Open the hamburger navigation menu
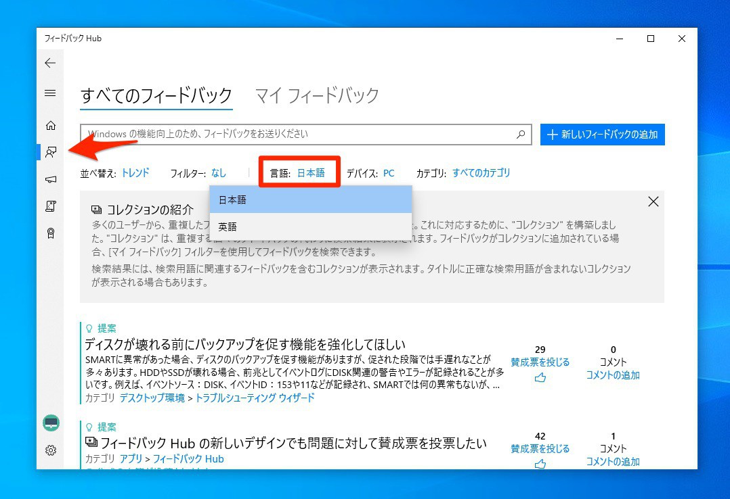The width and height of the screenshot is (730, 499). click(50, 93)
